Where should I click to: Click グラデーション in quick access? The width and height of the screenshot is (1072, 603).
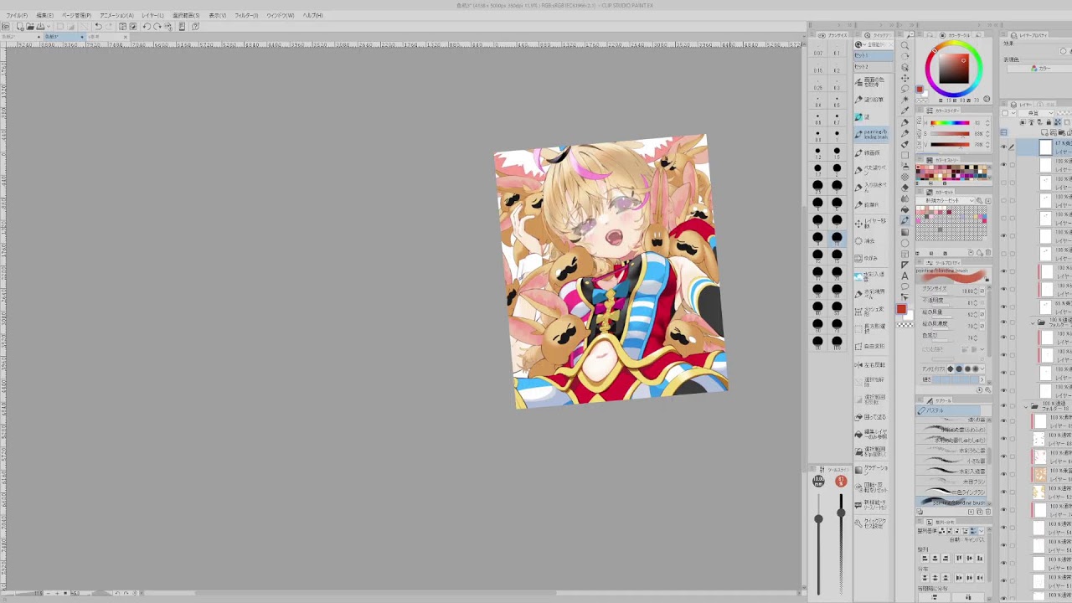[x=872, y=468]
